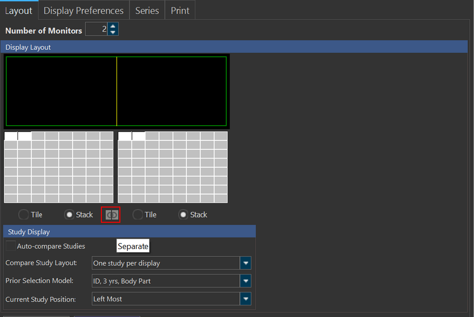
Task: Click the Separate monitors link icon
Action: coord(111,215)
